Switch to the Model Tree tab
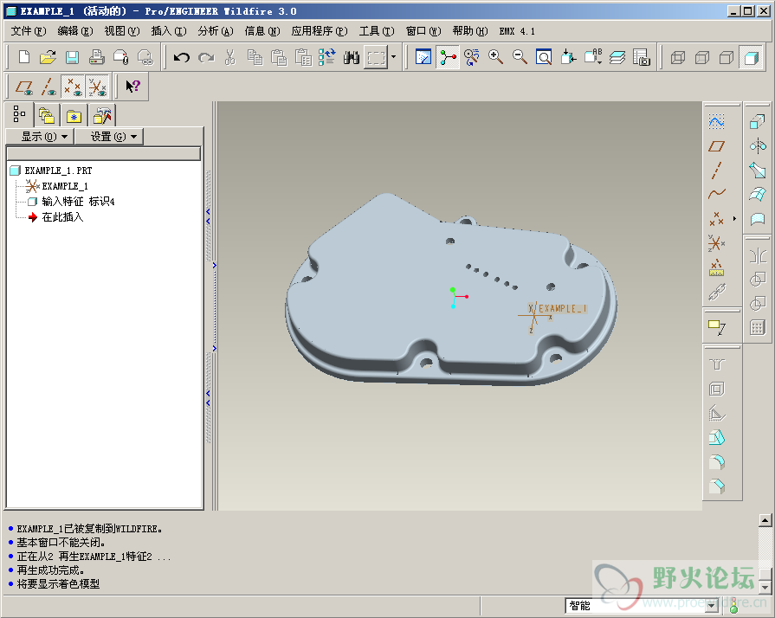 point(19,114)
